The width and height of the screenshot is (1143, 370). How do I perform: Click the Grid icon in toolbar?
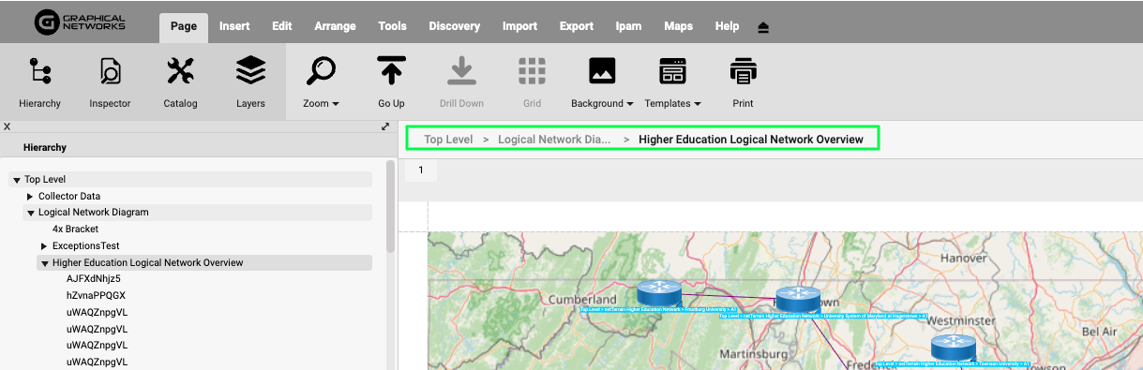pos(532,71)
